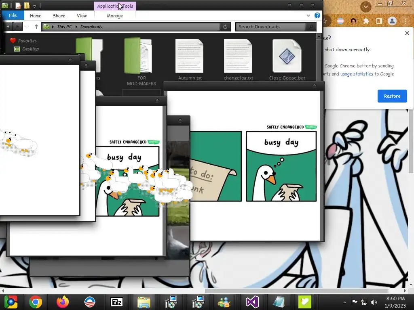This screenshot has height=310, width=414.
Task: Open the network tray icon
Action: (x=364, y=302)
